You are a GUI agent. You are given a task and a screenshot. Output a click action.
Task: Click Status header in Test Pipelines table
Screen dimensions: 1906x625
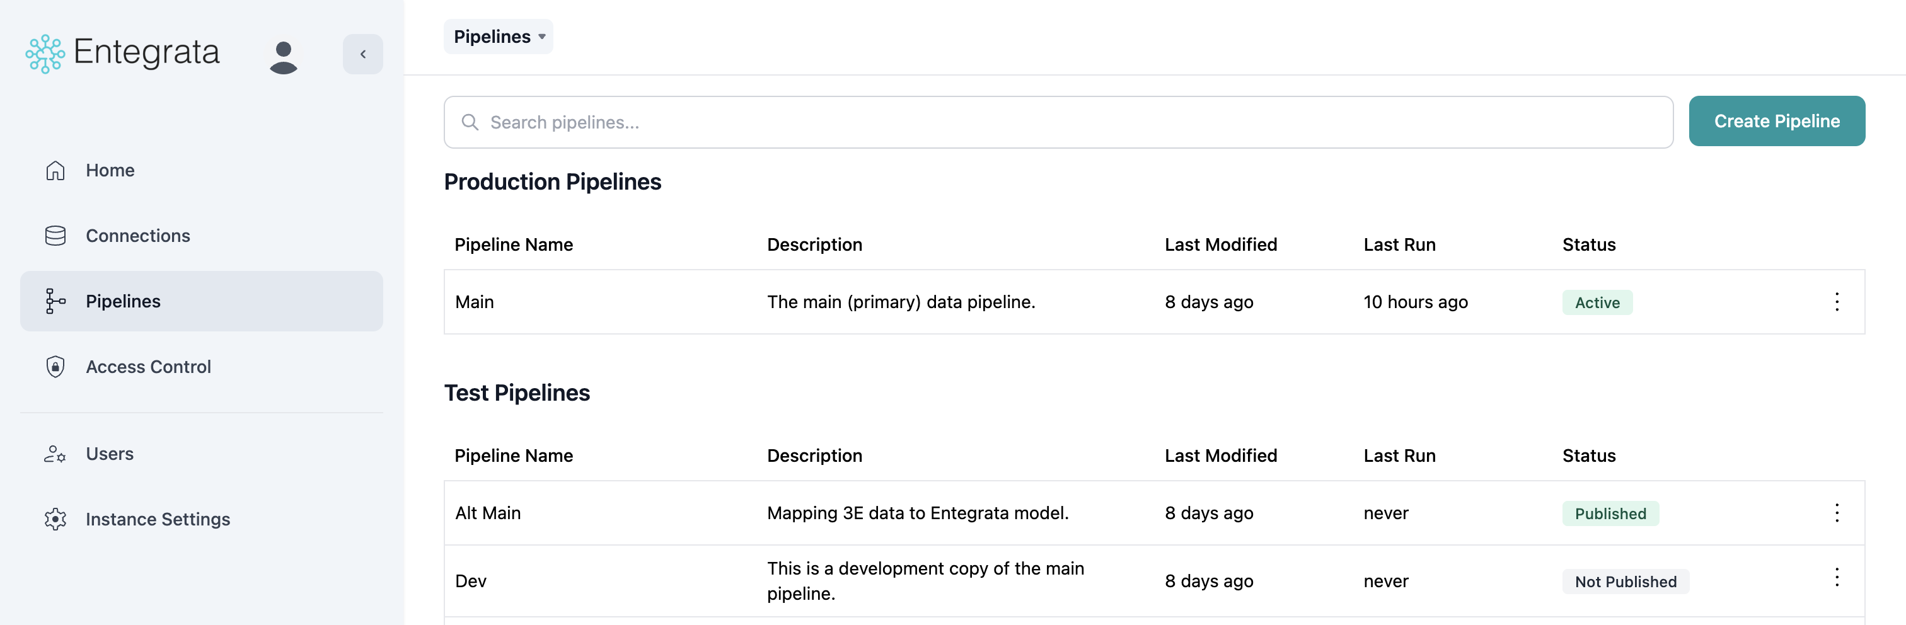(x=1588, y=456)
